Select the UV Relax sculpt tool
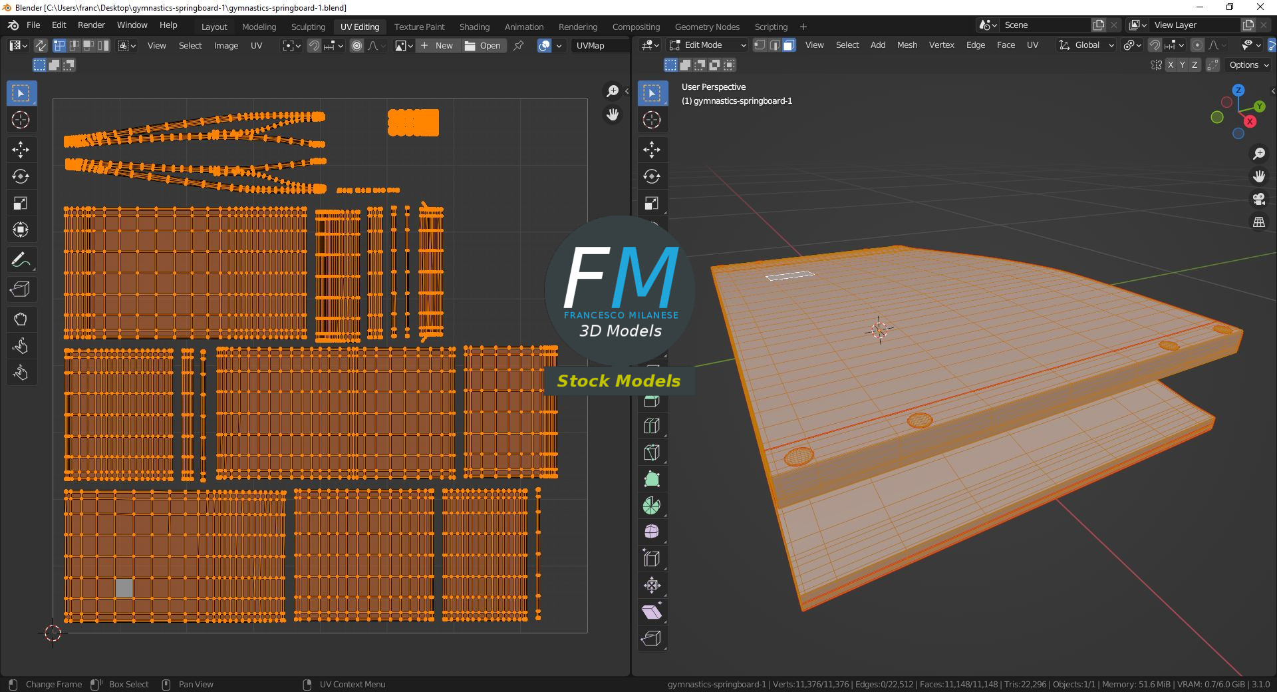This screenshot has width=1277, height=692. click(21, 346)
